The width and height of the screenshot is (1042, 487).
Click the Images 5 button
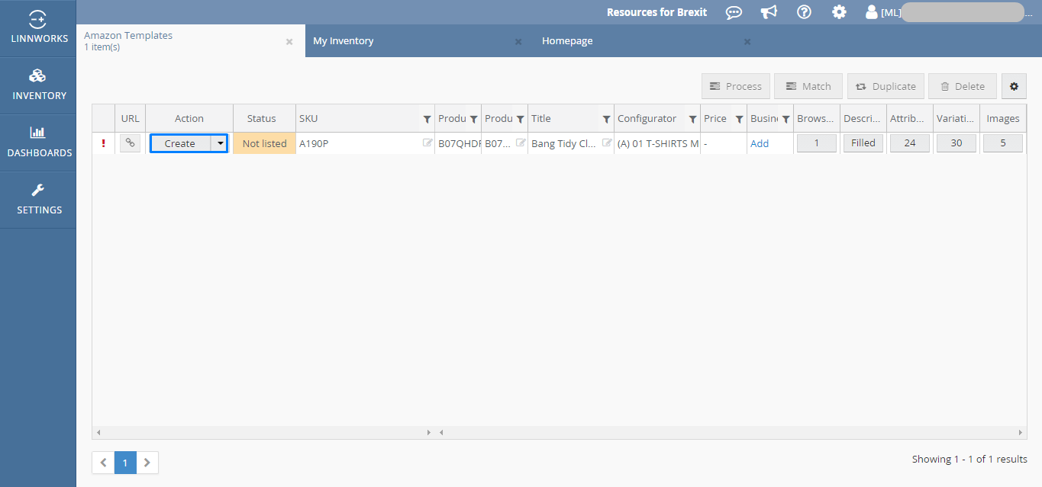click(1003, 143)
